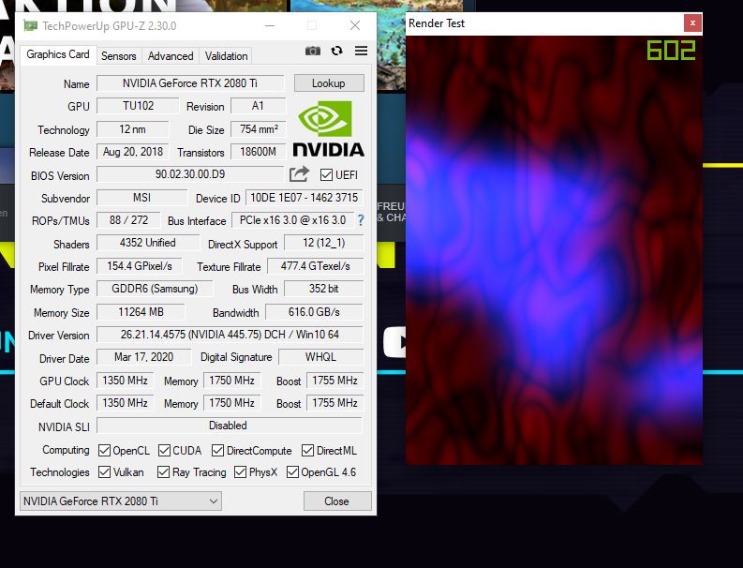
Task: Click the Release Date value Aug 20, 2018
Action: [x=133, y=152]
